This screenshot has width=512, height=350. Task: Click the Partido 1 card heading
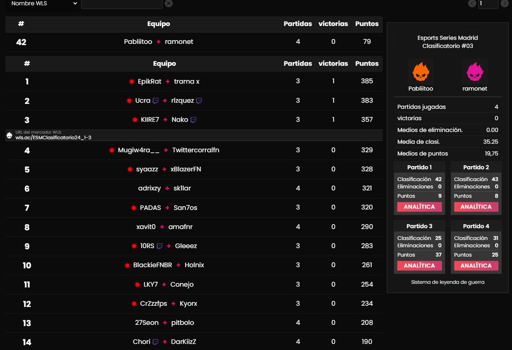click(x=419, y=167)
